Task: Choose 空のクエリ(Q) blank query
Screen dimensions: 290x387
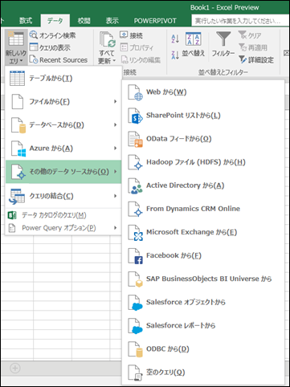Action: [x=203, y=373]
